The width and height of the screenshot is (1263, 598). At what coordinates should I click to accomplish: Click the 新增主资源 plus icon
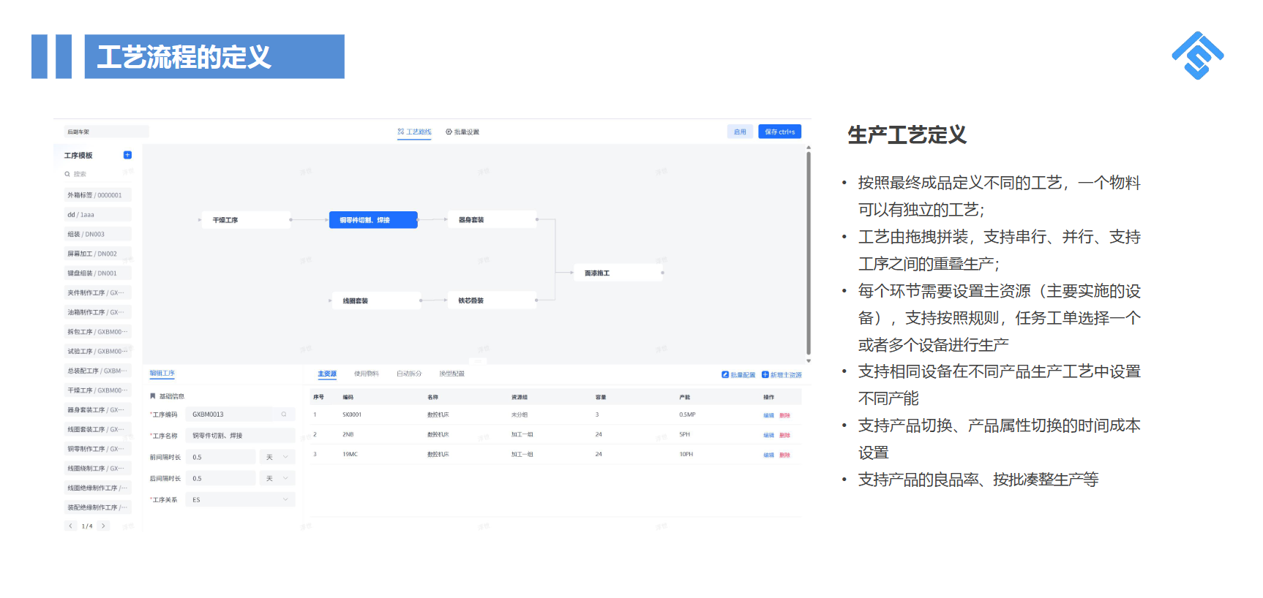click(765, 374)
